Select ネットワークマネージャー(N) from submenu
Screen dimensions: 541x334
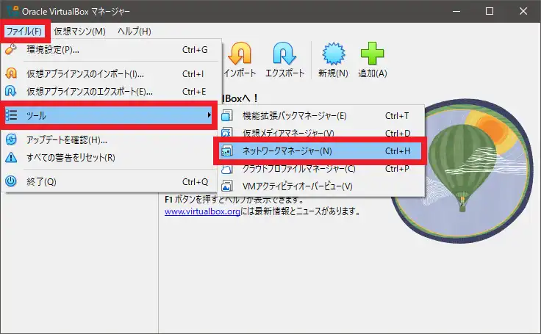tap(287, 150)
